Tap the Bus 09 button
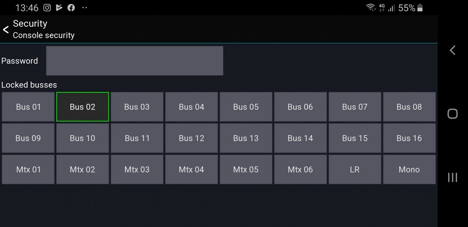The image size is (468, 227). click(x=28, y=138)
